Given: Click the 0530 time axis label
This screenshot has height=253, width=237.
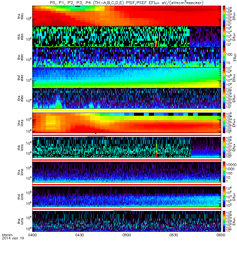Looking at the screenshot, I should tap(173, 235).
